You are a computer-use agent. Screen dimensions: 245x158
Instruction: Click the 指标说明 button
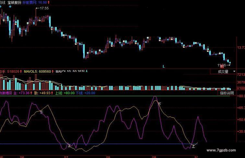[x=227, y=93]
